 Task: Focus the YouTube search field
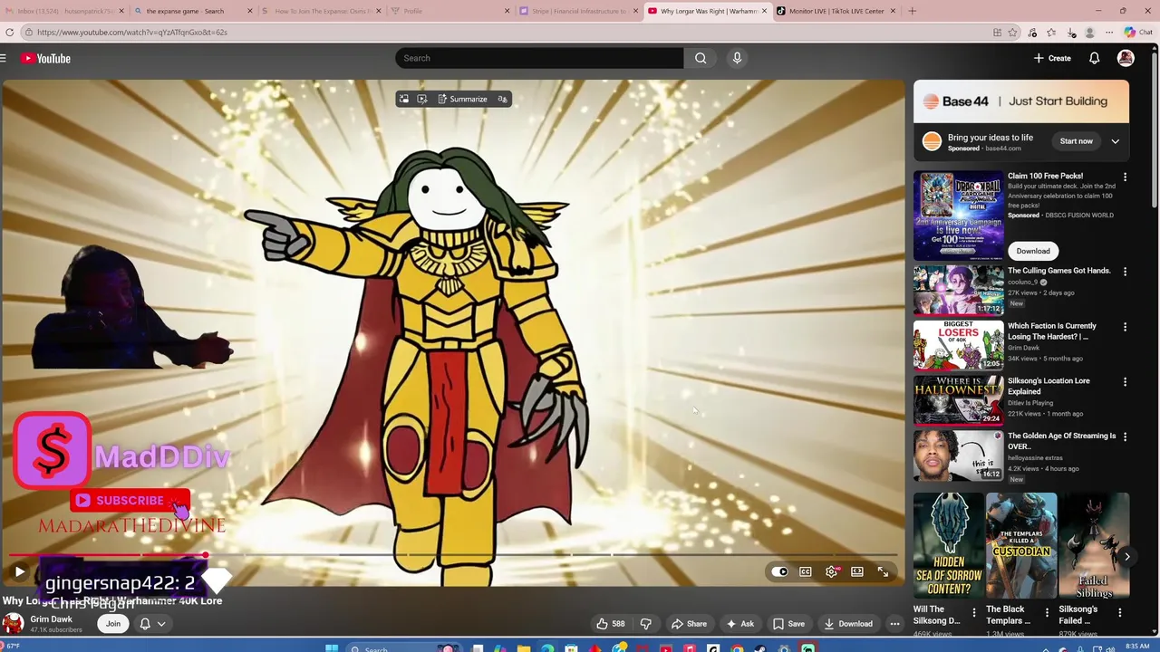pyautogui.click(x=539, y=58)
